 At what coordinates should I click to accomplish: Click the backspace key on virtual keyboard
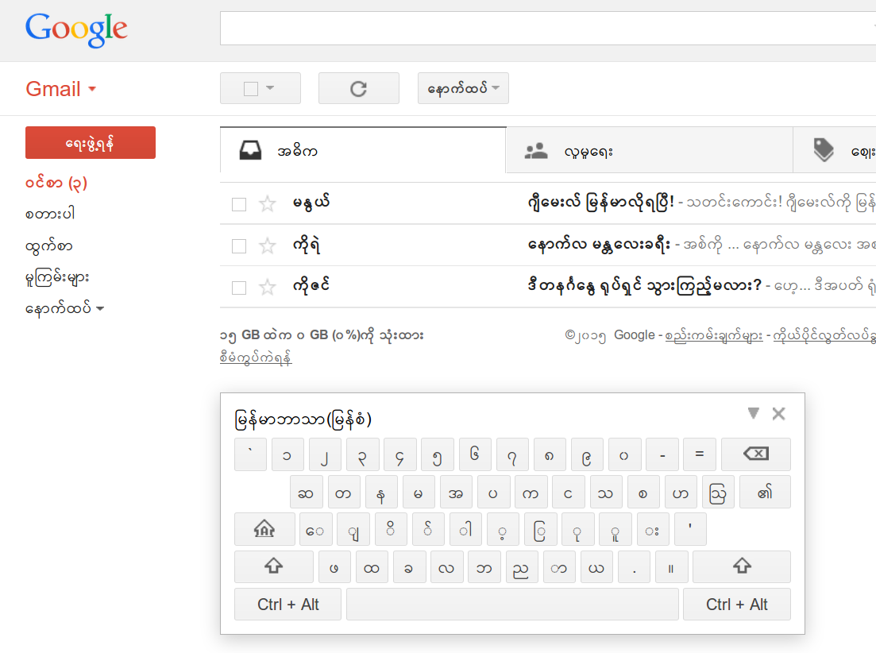point(756,454)
